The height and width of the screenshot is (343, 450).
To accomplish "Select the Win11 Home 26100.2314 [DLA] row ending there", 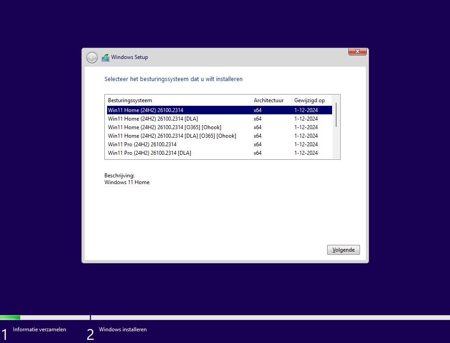I will click(219, 118).
